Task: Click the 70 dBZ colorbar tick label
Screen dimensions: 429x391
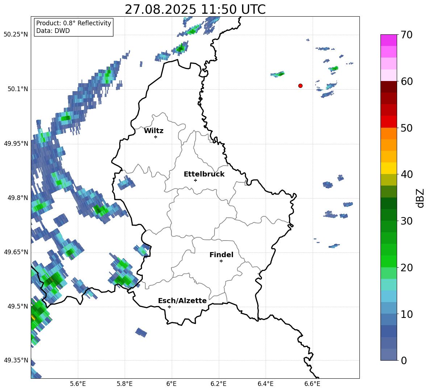Action: (407, 35)
